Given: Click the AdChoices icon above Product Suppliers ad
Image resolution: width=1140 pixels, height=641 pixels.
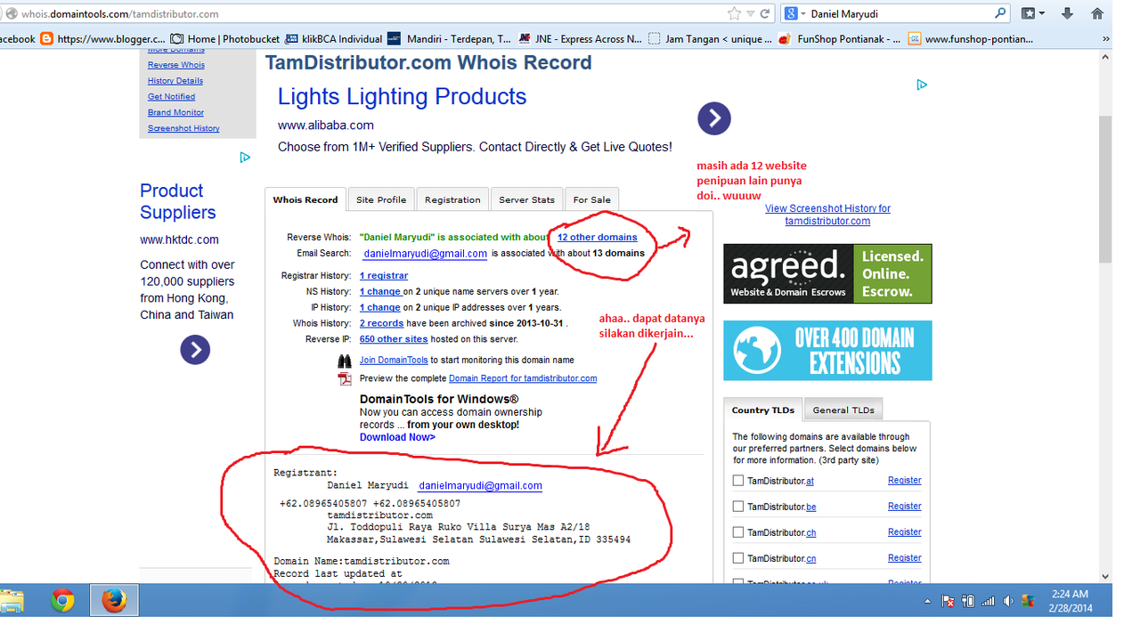Looking at the screenshot, I should click(x=245, y=158).
